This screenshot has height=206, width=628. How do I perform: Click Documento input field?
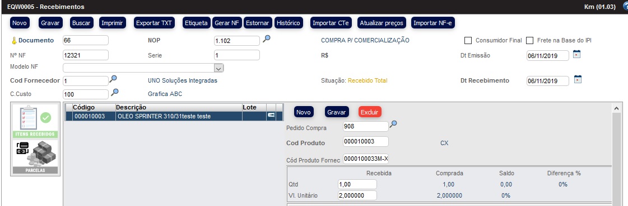point(86,40)
